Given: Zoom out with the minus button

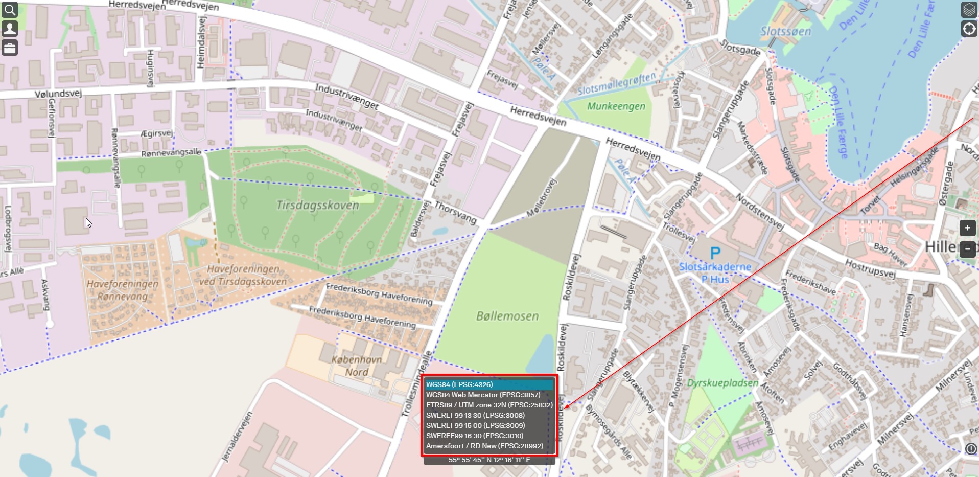Looking at the screenshot, I should [967, 249].
